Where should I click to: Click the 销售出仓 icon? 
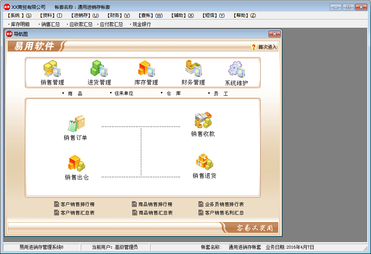[76, 164]
